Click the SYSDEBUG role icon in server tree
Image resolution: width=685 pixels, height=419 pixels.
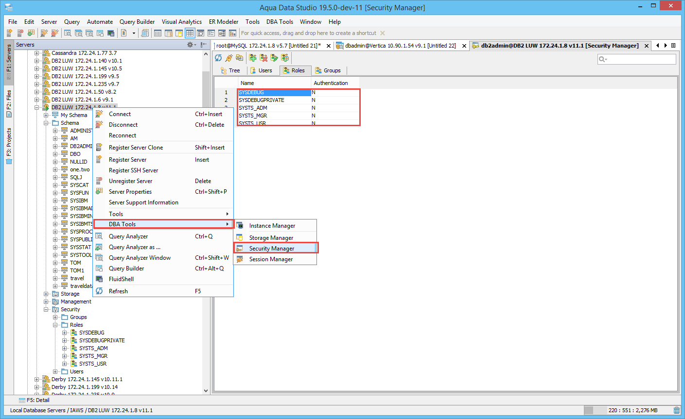pos(74,333)
